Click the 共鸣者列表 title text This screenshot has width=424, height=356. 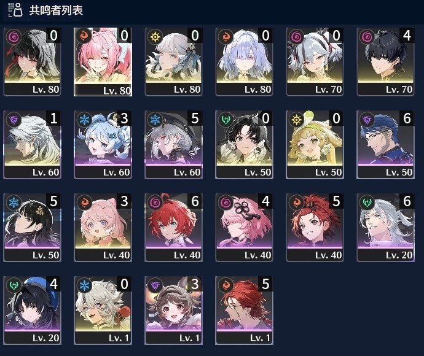56,10
